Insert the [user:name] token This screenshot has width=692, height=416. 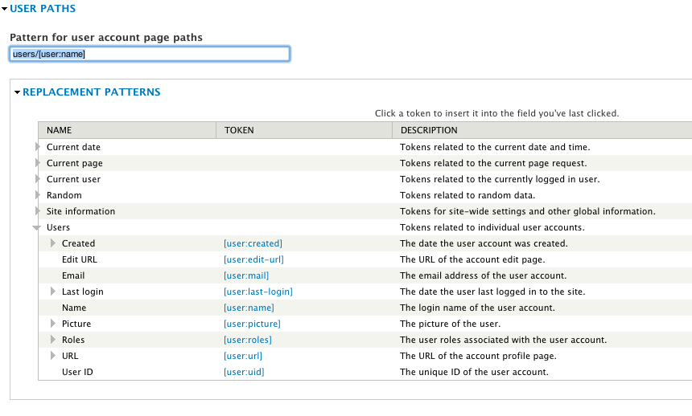(249, 308)
